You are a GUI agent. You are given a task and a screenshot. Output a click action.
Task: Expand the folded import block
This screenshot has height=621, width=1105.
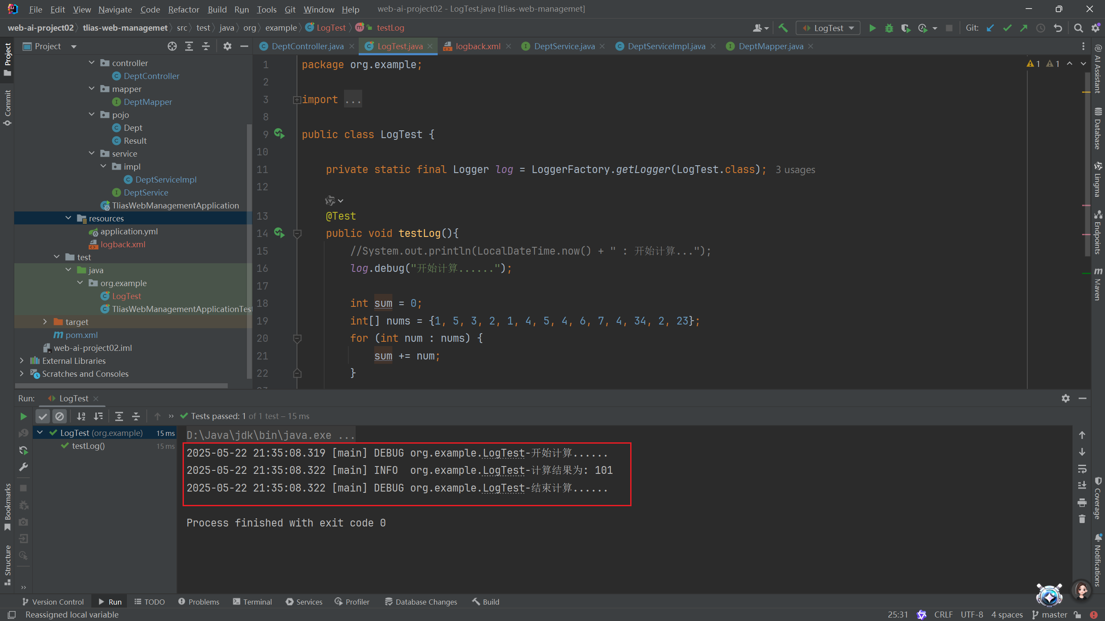[297, 100]
